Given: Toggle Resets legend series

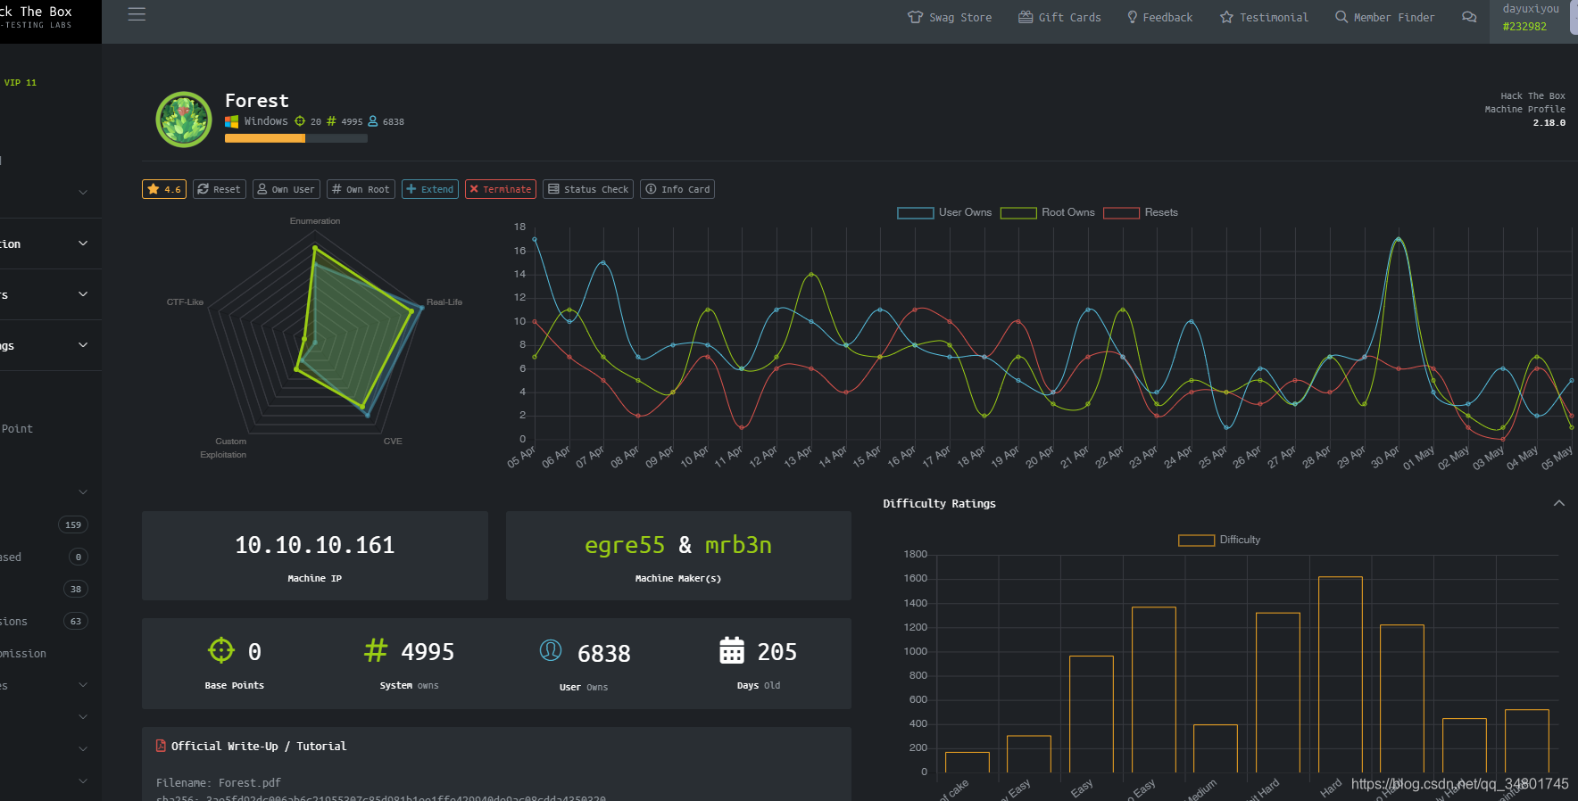Looking at the screenshot, I should 1141,212.
